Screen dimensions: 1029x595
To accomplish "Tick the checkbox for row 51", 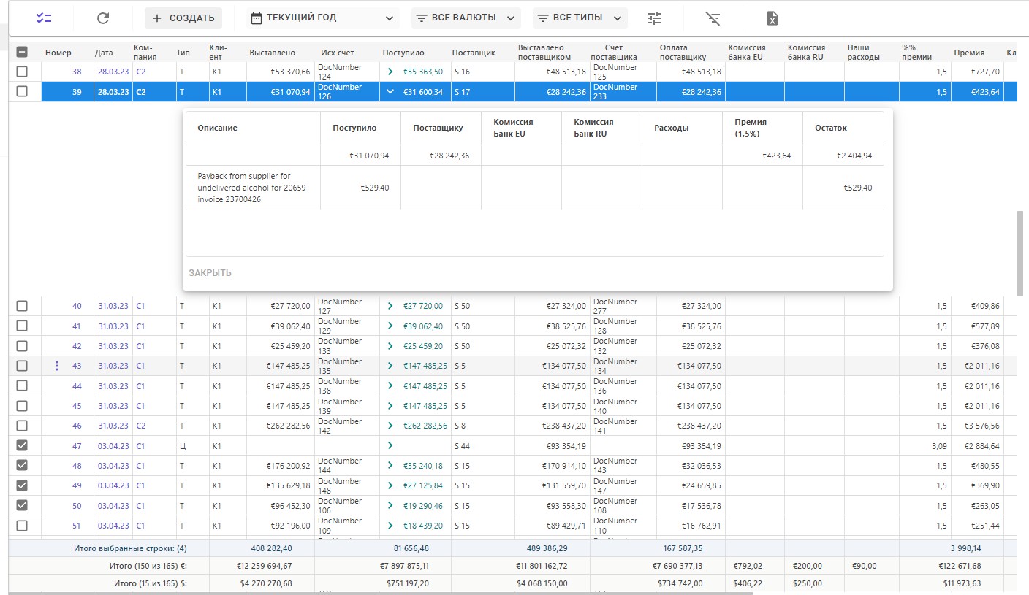I will click(x=22, y=525).
